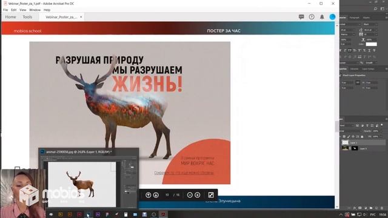Open the layer blend mode dropdown
This screenshot has width=388, height=218.
coord(350,131)
